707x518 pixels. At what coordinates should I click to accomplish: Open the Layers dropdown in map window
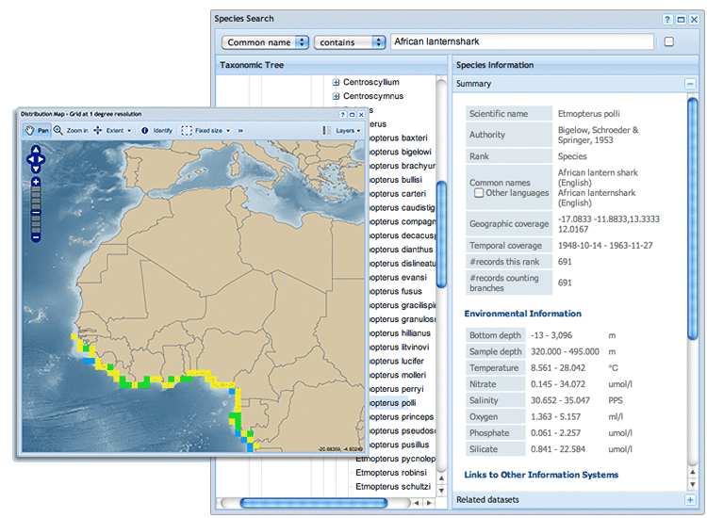[348, 131]
